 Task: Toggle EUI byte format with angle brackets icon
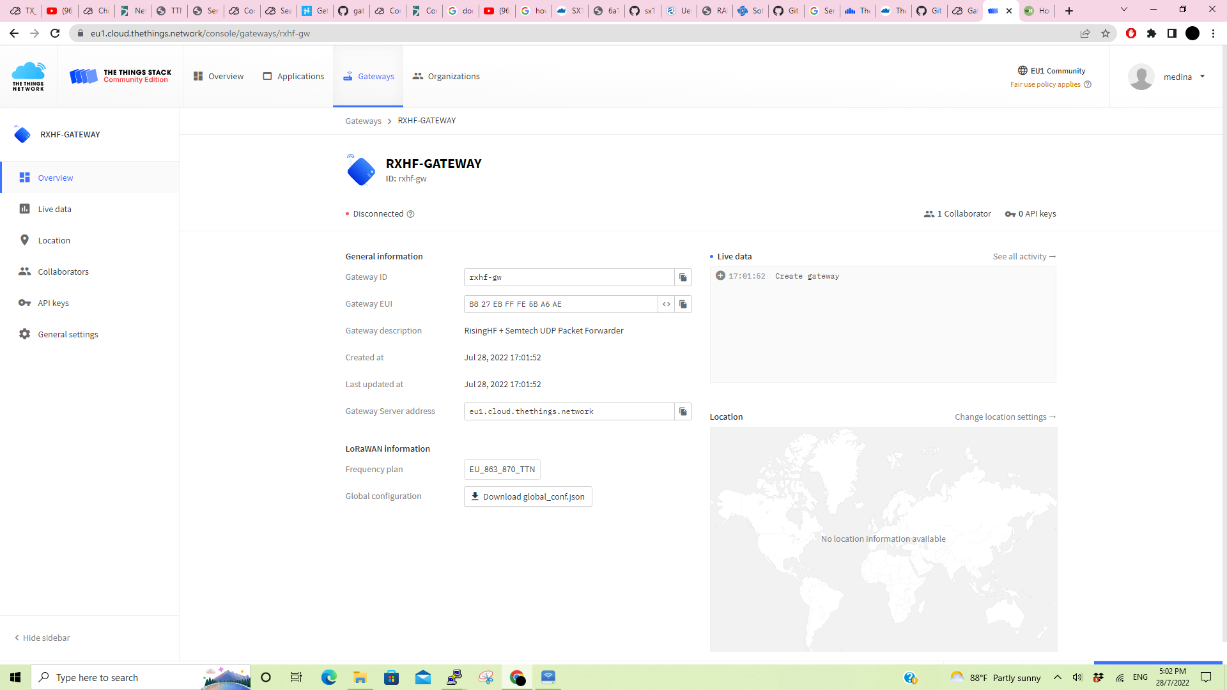[667, 304]
